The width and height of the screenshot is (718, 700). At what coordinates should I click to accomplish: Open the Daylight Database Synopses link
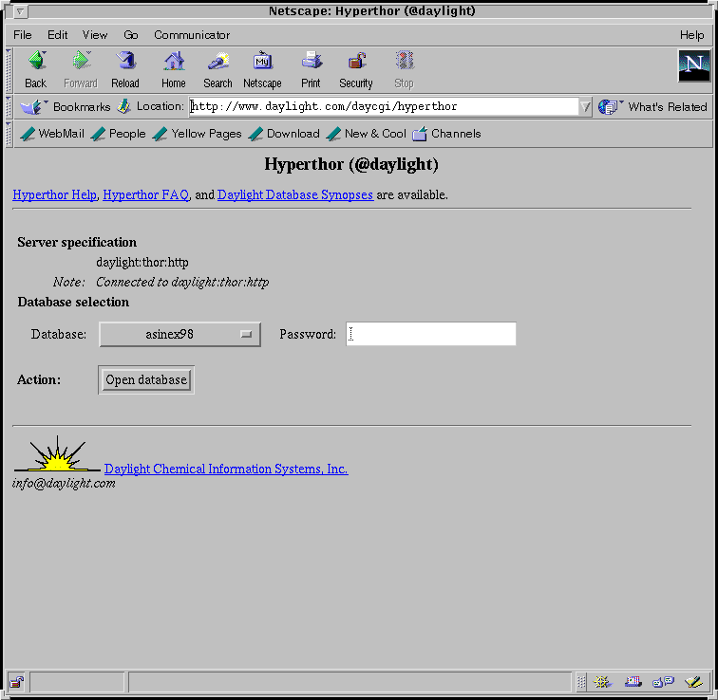294,194
